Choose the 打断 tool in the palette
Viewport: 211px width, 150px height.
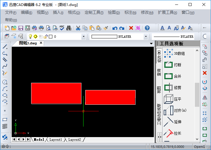pyautogui.click(x=173, y=65)
